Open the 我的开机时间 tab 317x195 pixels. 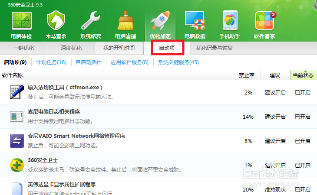(x=119, y=48)
